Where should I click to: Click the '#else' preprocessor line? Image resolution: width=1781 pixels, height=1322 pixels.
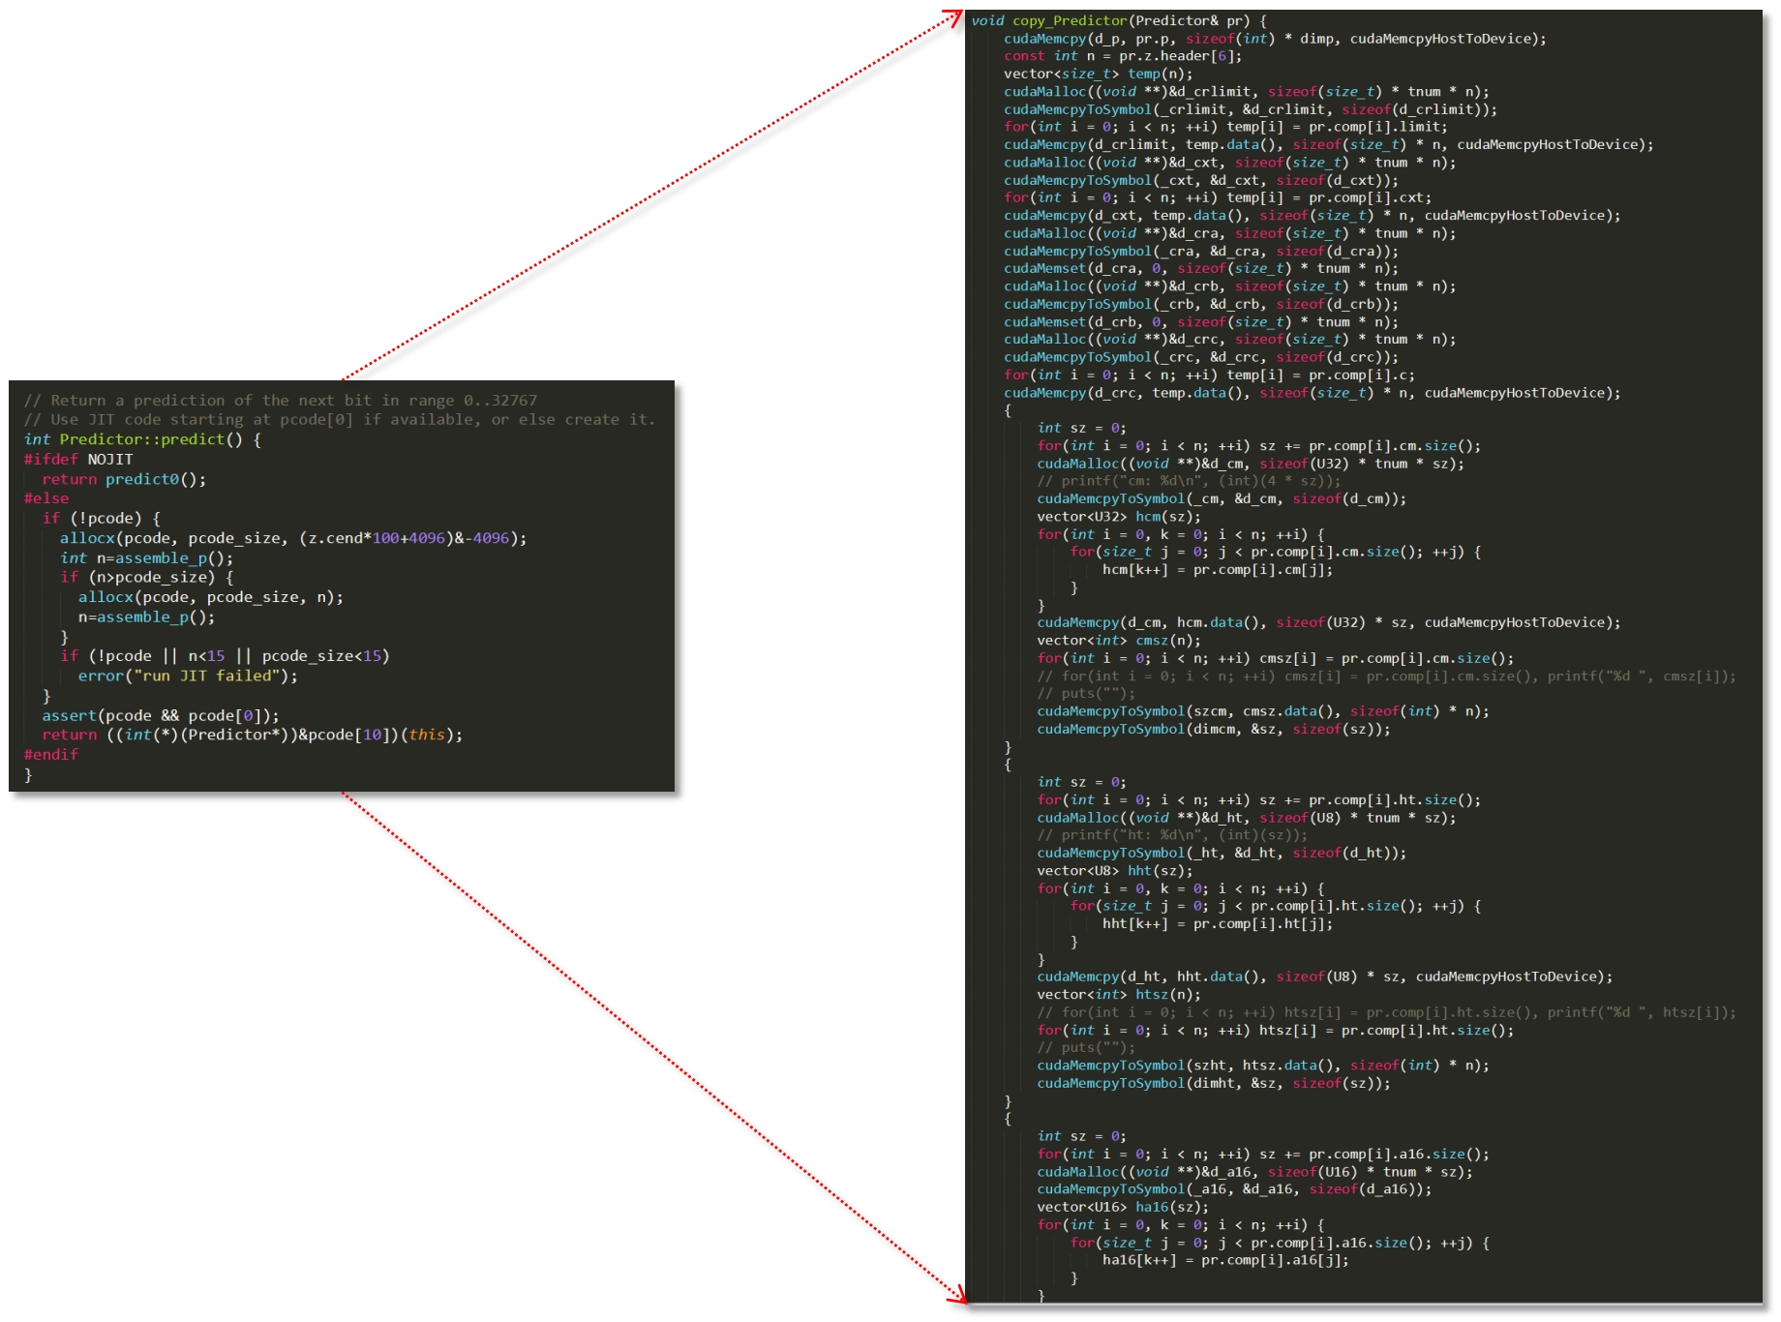tap(46, 498)
